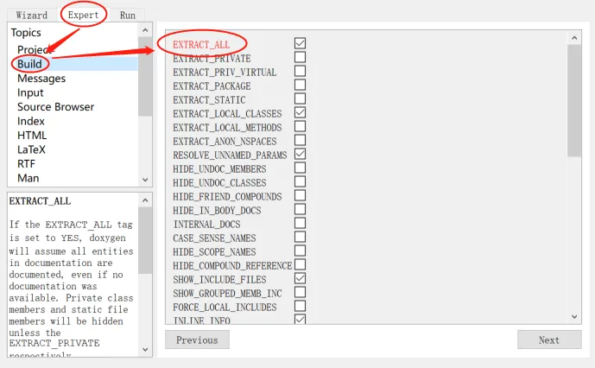This screenshot has height=368, width=595.
Task: Select the HTML topic
Action: click(32, 136)
